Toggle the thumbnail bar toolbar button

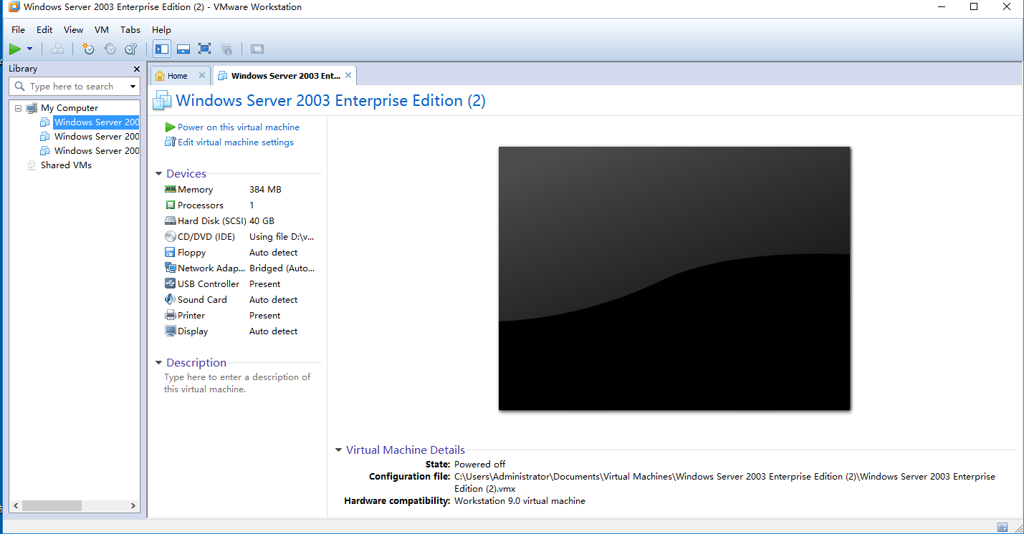tap(183, 49)
